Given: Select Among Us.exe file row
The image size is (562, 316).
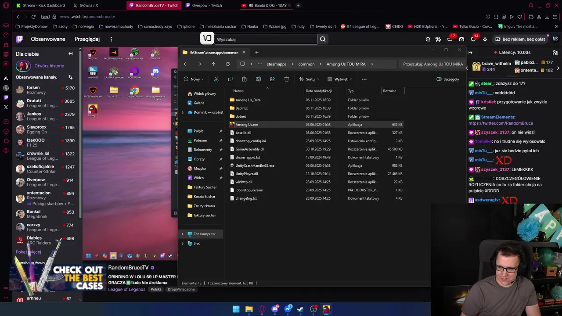Looking at the screenshot, I should [x=316, y=125].
